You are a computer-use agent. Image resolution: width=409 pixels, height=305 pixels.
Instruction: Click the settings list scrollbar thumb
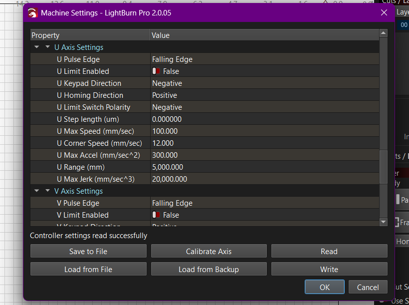tap(383, 167)
